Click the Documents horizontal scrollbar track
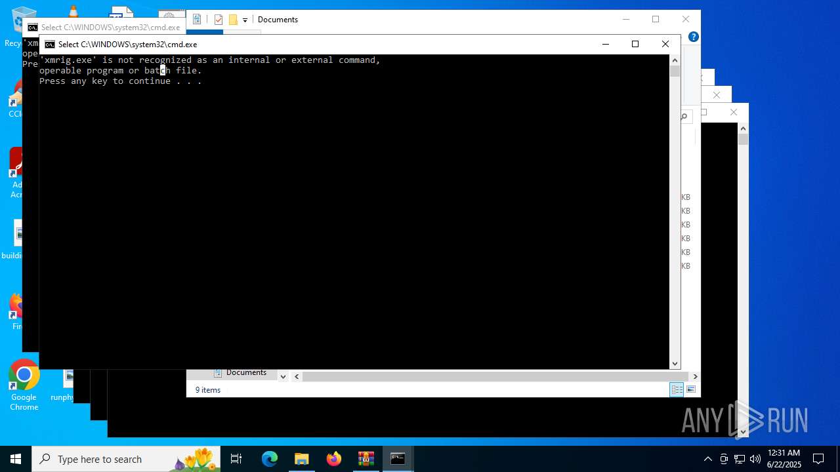Image resolution: width=840 pixels, height=472 pixels. (495, 376)
